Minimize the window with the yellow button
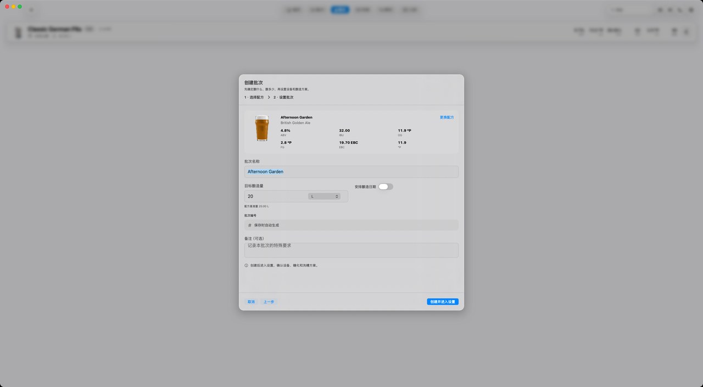Screen dimensions: 703x387 point(14,7)
